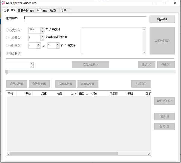Minimize the MP3 Splitter Joiner Pro window
Image resolution: width=181 pixels, height=163 pixels.
tap(154, 3)
